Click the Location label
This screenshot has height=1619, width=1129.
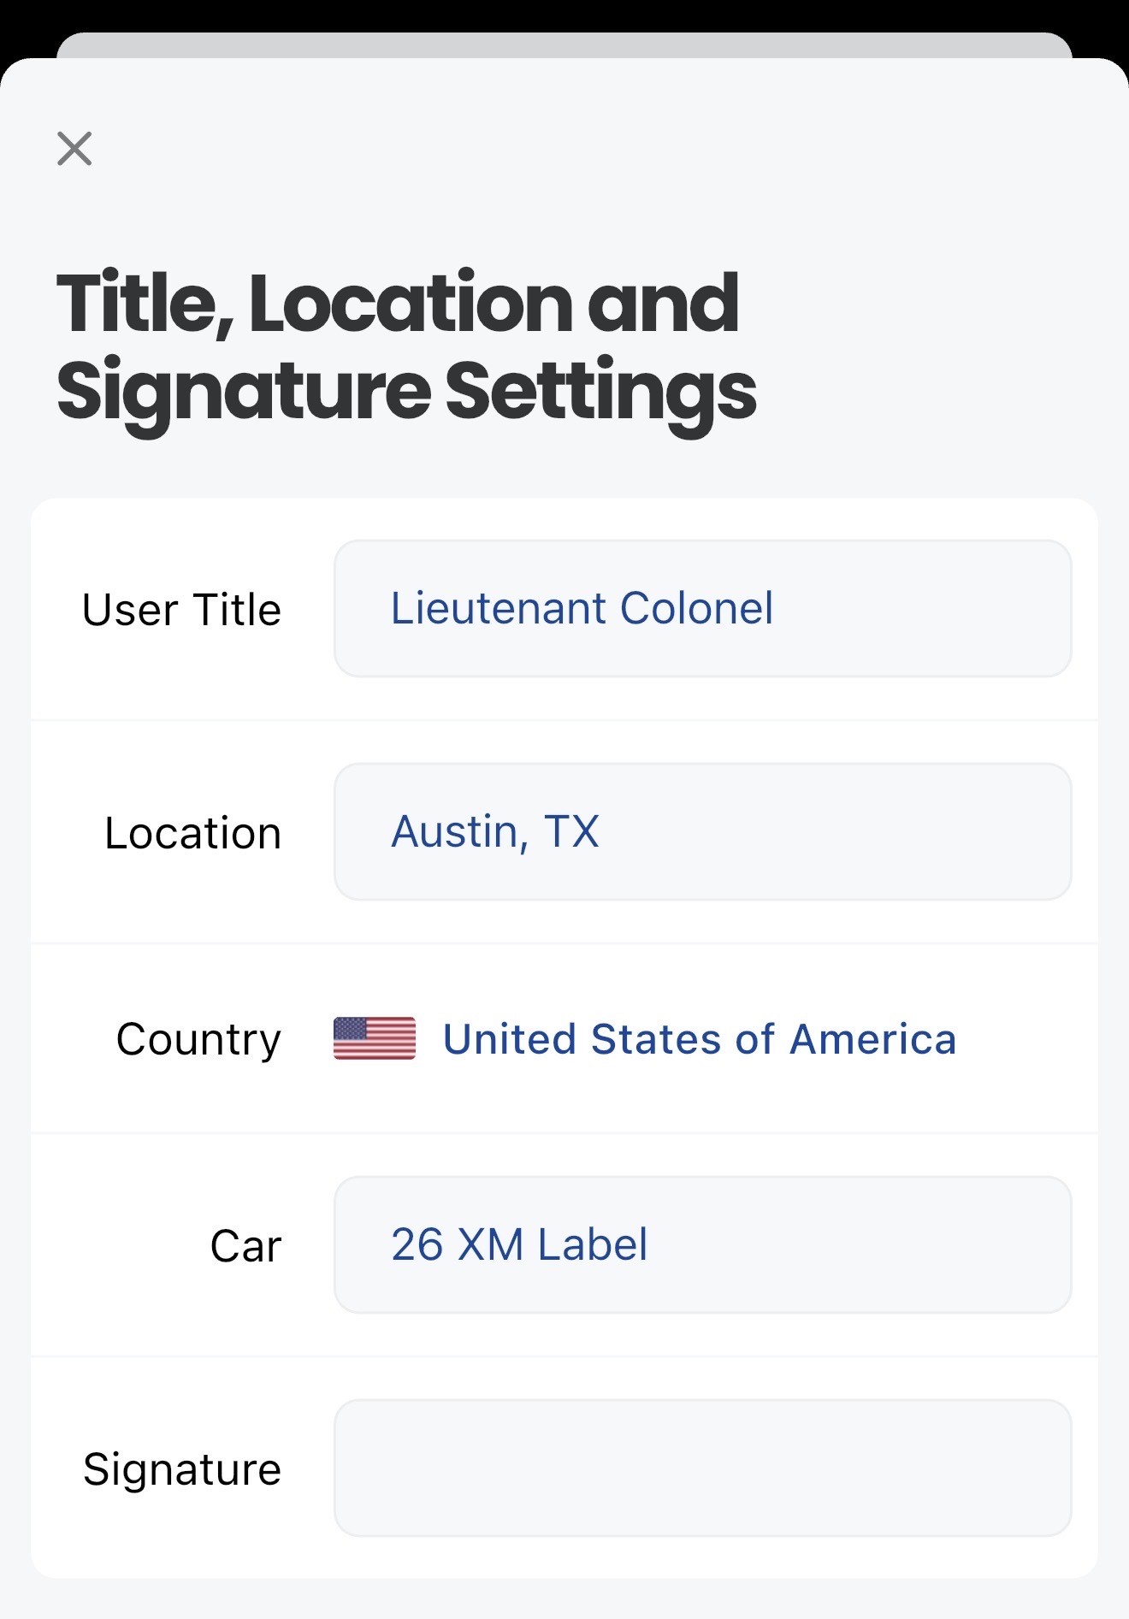point(192,834)
